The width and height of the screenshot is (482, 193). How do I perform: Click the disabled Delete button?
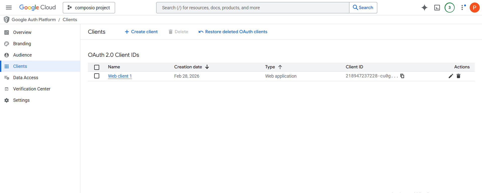tap(178, 32)
